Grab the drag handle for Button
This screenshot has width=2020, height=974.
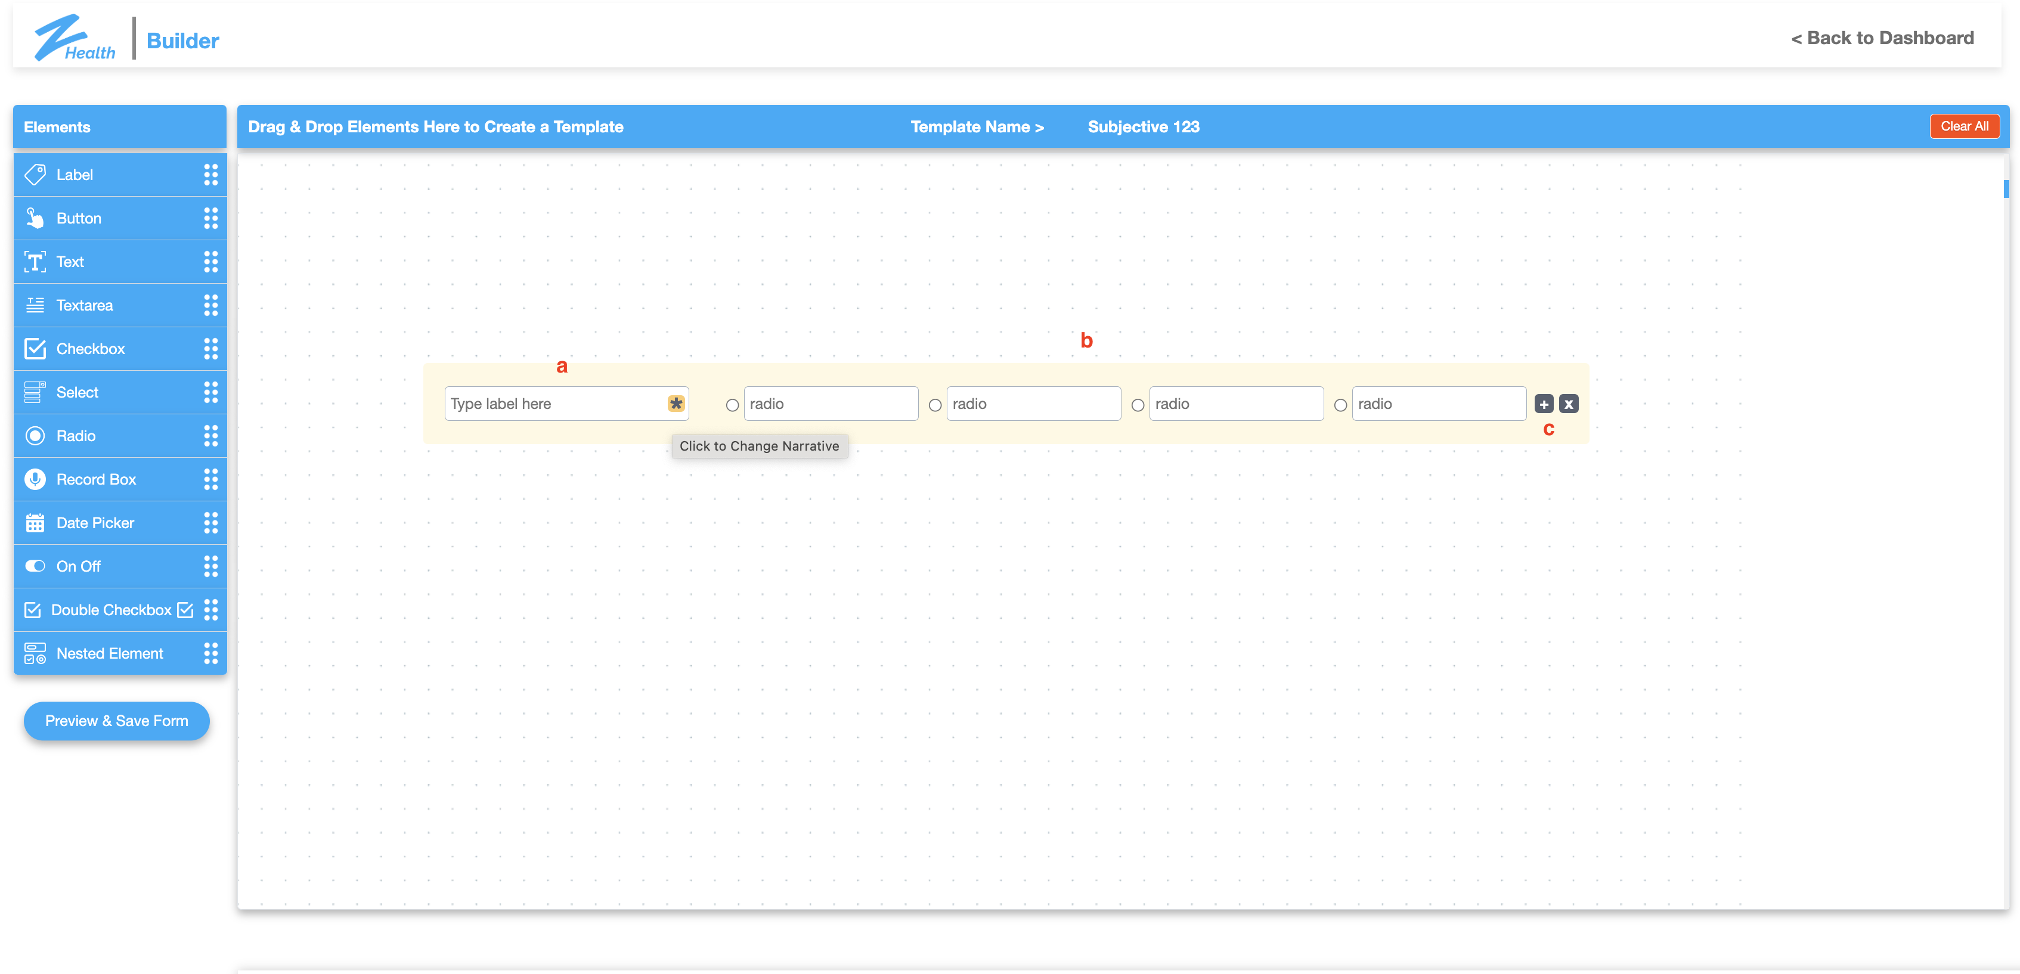click(x=211, y=218)
